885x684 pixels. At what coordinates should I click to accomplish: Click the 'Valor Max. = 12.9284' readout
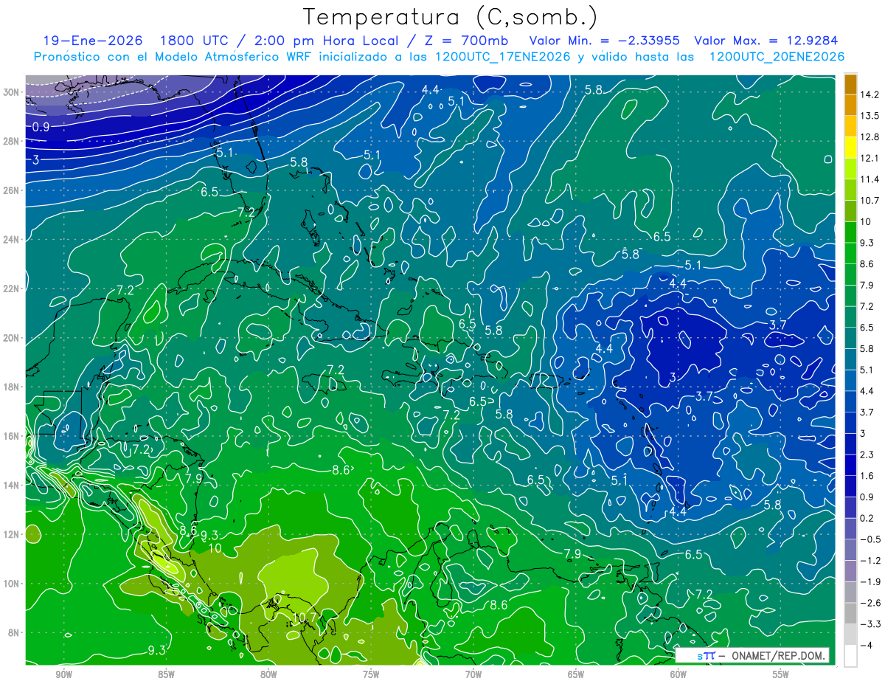[x=766, y=41]
